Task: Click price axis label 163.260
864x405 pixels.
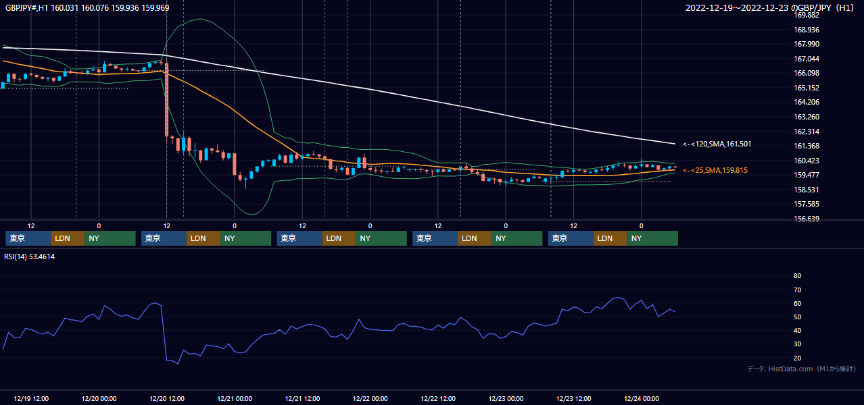Action: tap(806, 117)
